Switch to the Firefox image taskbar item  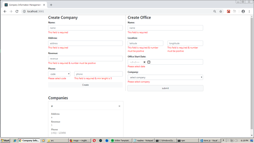click(x=80, y=141)
